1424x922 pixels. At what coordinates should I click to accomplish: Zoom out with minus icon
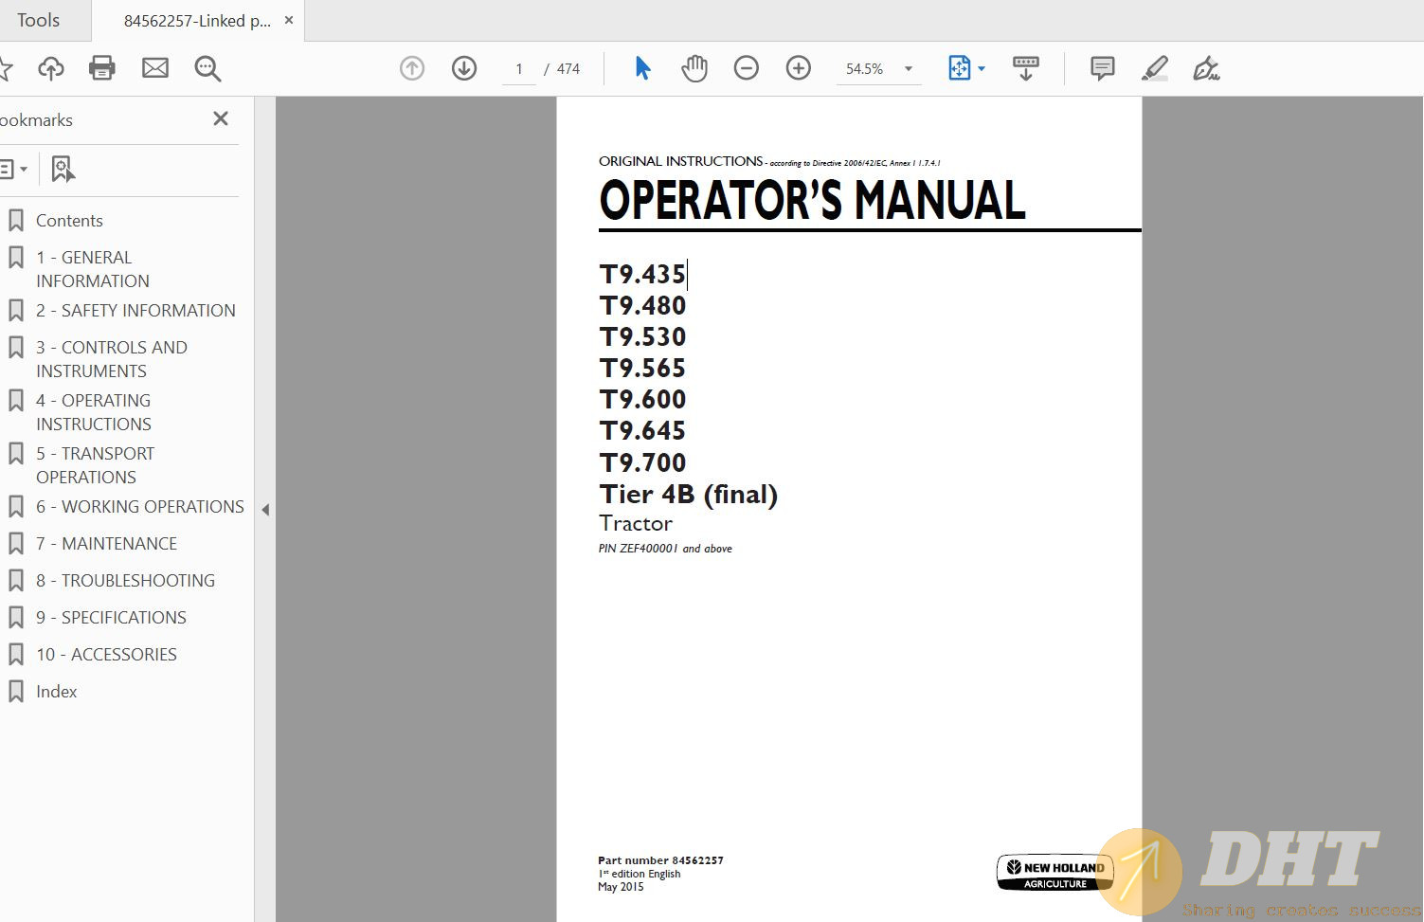click(x=747, y=68)
